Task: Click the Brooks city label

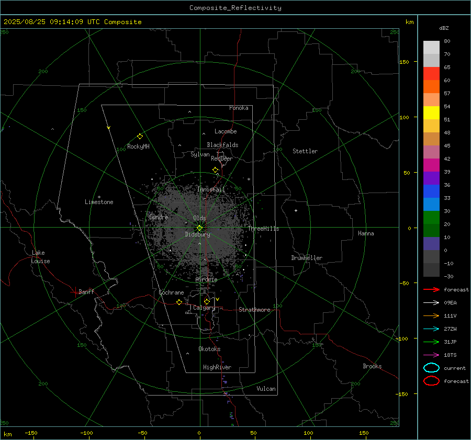Action: pyautogui.click(x=372, y=366)
